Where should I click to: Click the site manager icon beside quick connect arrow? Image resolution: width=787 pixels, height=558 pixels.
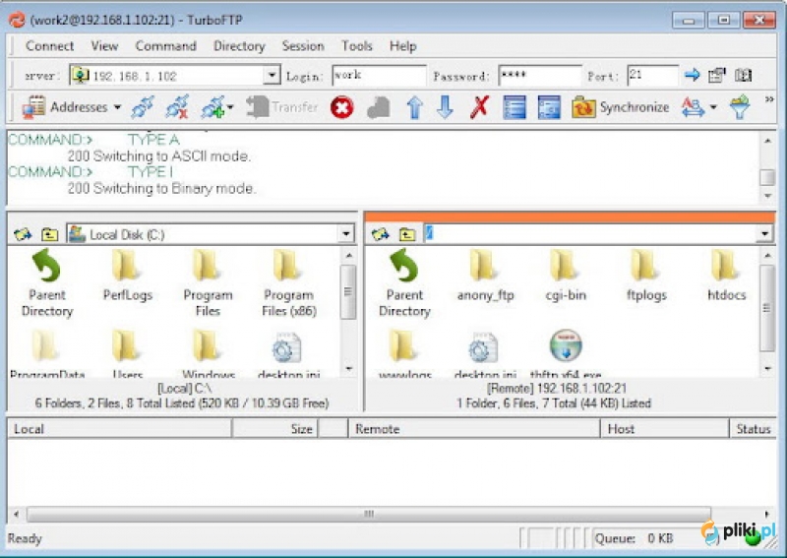(x=717, y=76)
